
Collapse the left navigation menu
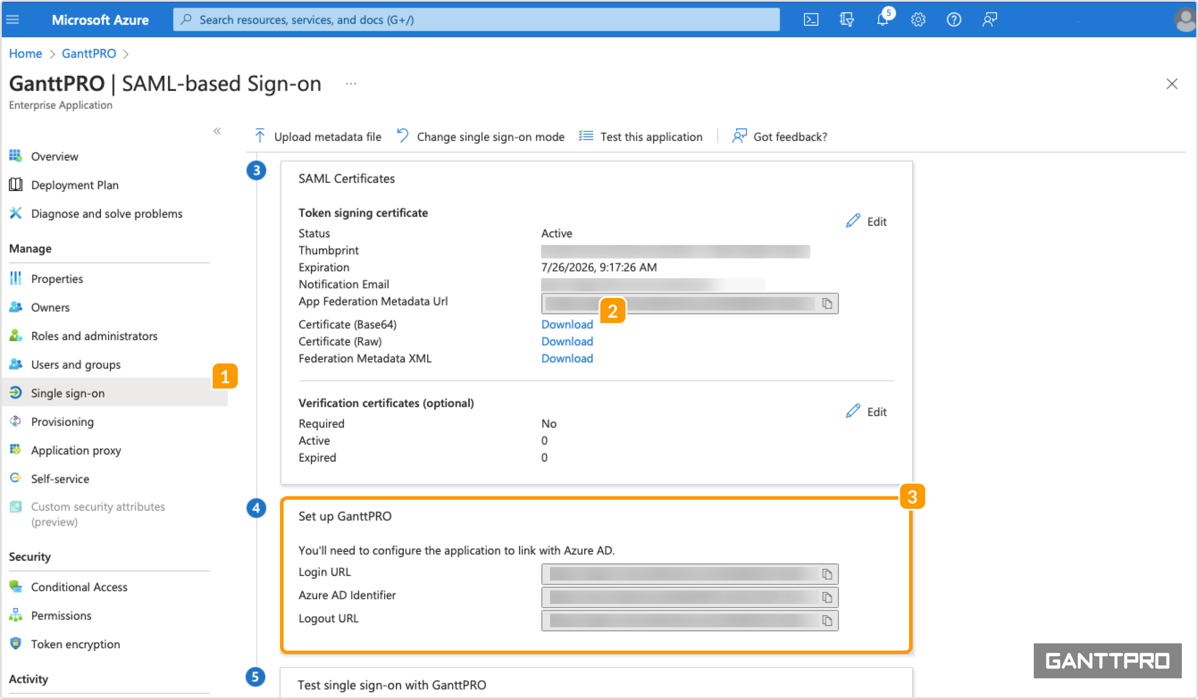click(x=217, y=131)
